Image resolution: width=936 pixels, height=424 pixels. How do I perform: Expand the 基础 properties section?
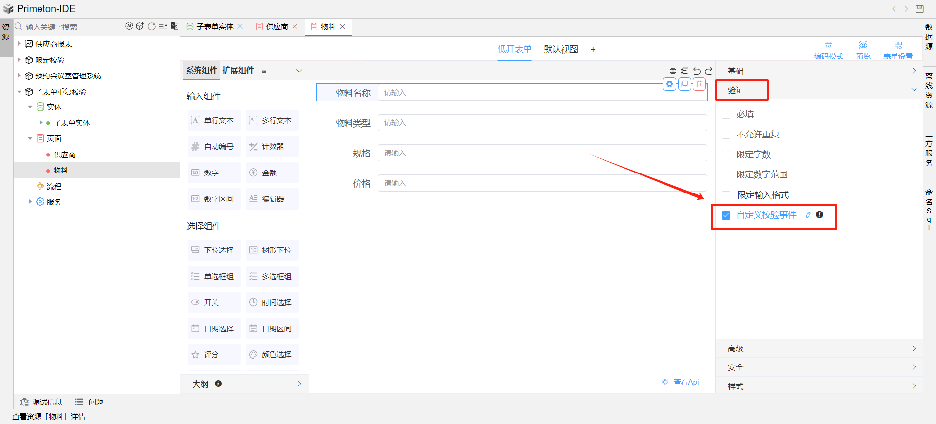tap(819, 71)
